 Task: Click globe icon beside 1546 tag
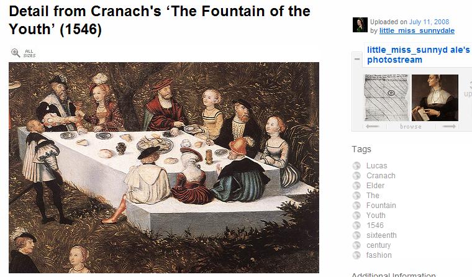tap(356, 225)
